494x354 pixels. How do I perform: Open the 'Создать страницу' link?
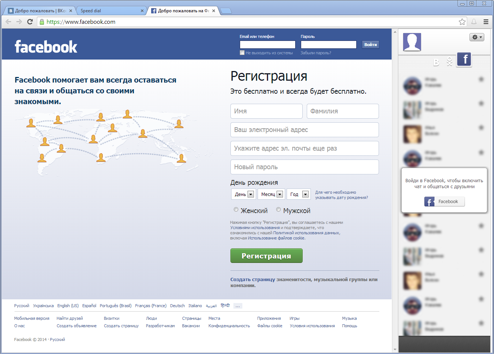point(253,280)
